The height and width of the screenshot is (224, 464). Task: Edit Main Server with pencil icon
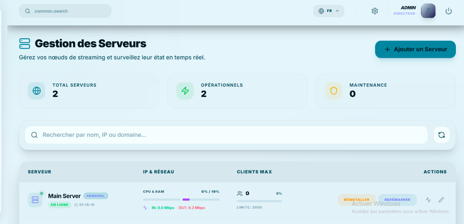tap(441, 200)
